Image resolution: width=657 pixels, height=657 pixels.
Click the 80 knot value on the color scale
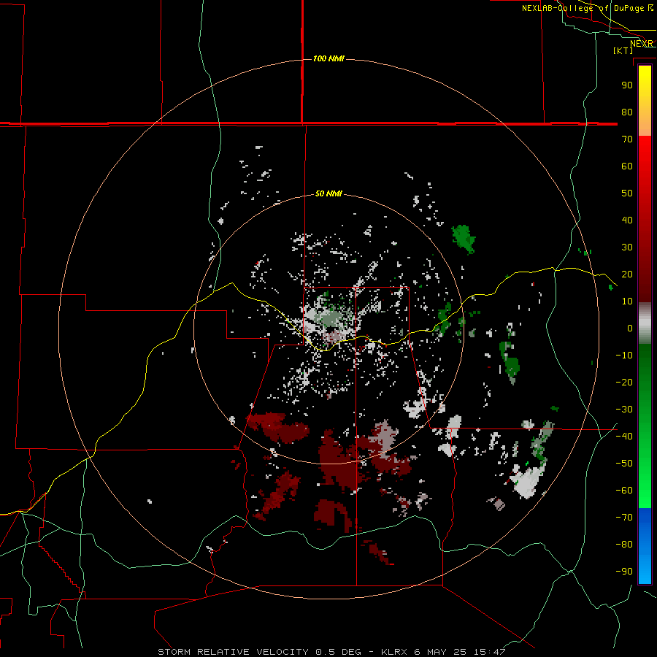point(627,112)
